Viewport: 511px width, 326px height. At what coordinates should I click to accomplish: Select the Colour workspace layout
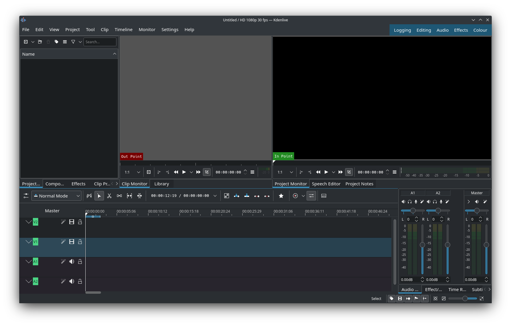tap(480, 30)
